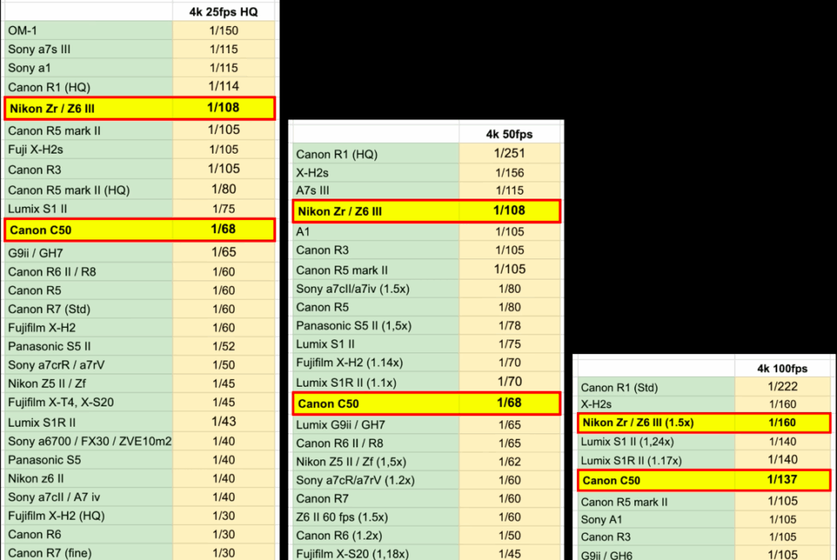837x560 pixels.
Task: Click the Panasonic S5 II (1,5x) cell
Action: 376,325
